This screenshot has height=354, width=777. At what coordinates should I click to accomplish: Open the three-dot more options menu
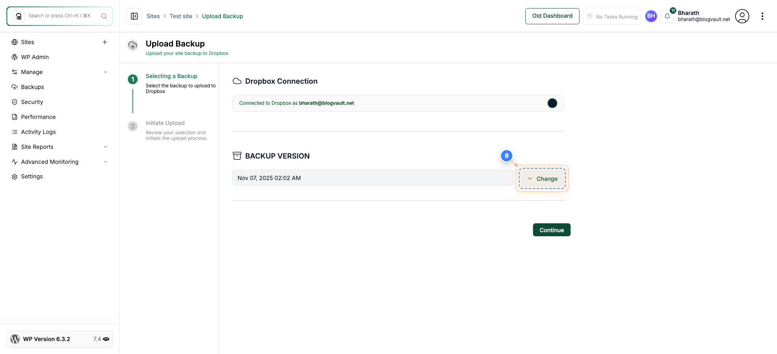pos(762,16)
